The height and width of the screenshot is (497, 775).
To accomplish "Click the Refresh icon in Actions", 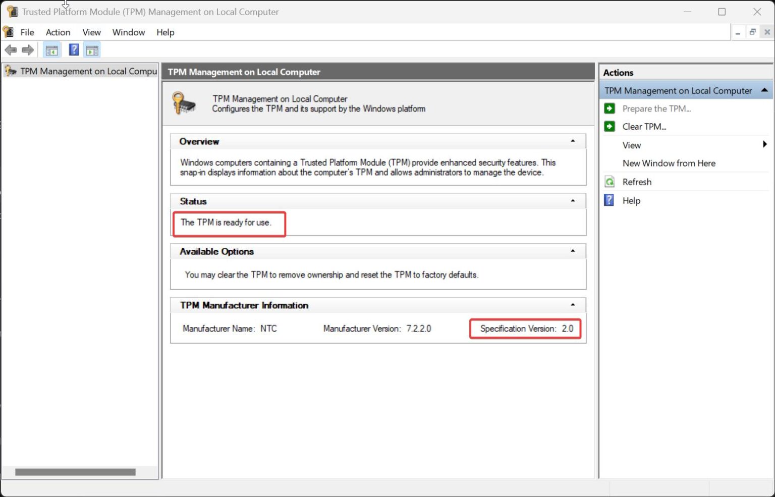I will (x=610, y=182).
